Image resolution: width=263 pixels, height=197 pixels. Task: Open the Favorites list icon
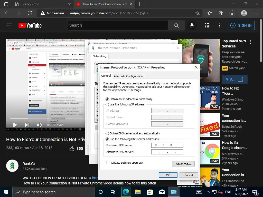pos(210,13)
